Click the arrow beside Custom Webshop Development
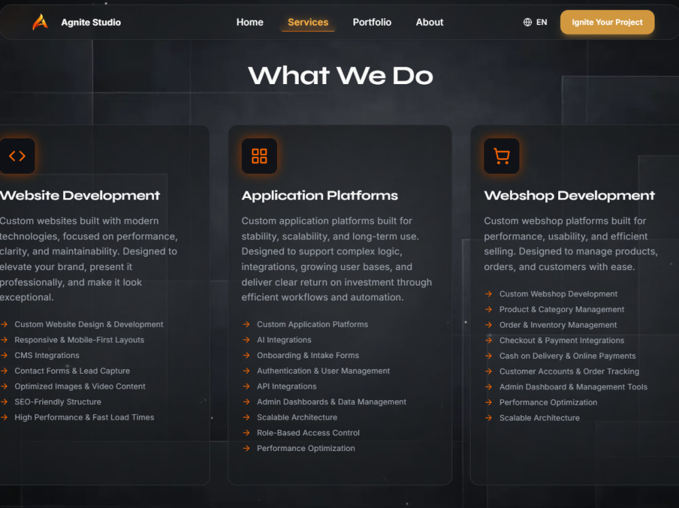The width and height of the screenshot is (679, 508). coord(488,294)
